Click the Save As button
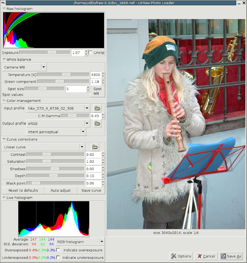247x263 pixels. pos(231,256)
